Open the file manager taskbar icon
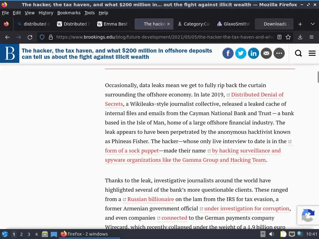 click(45, 234)
